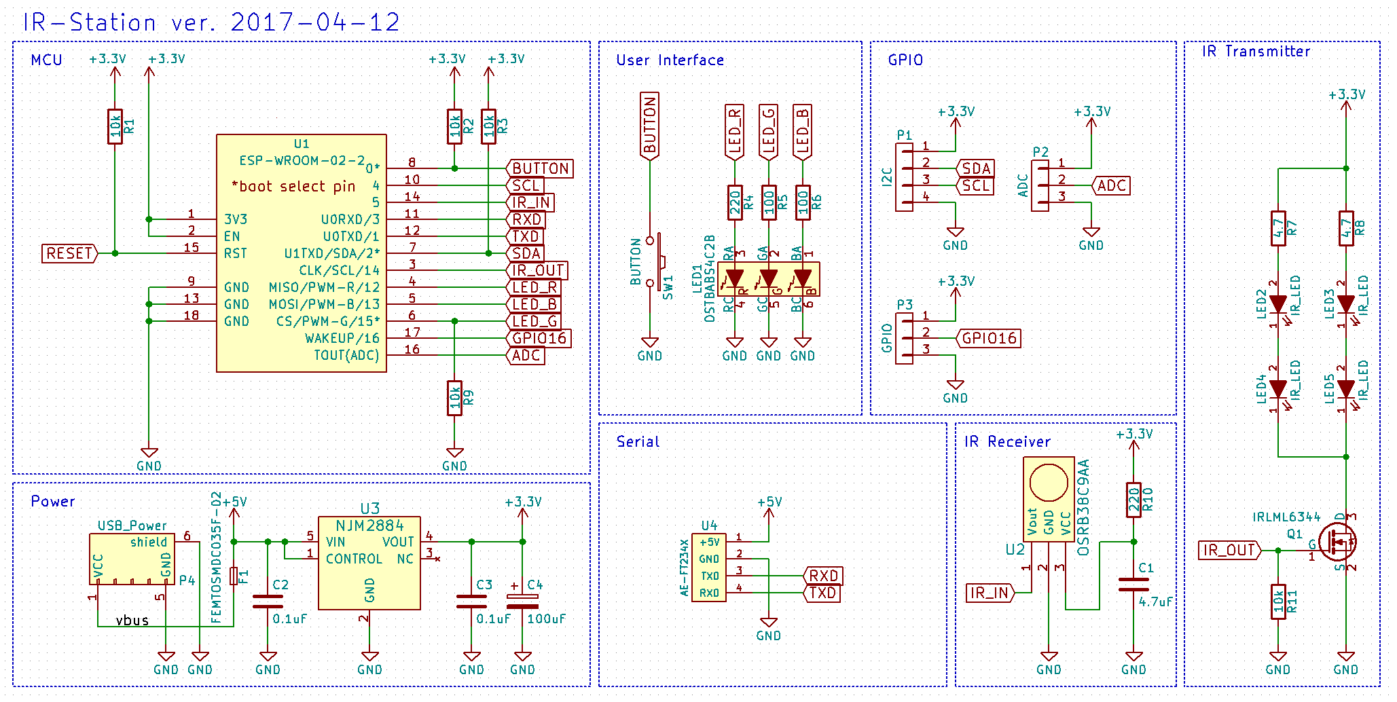The width and height of the screenshot is (1397, 702).
Task: Select SDA label at connector P1
Action: click(x=975, y=168)
